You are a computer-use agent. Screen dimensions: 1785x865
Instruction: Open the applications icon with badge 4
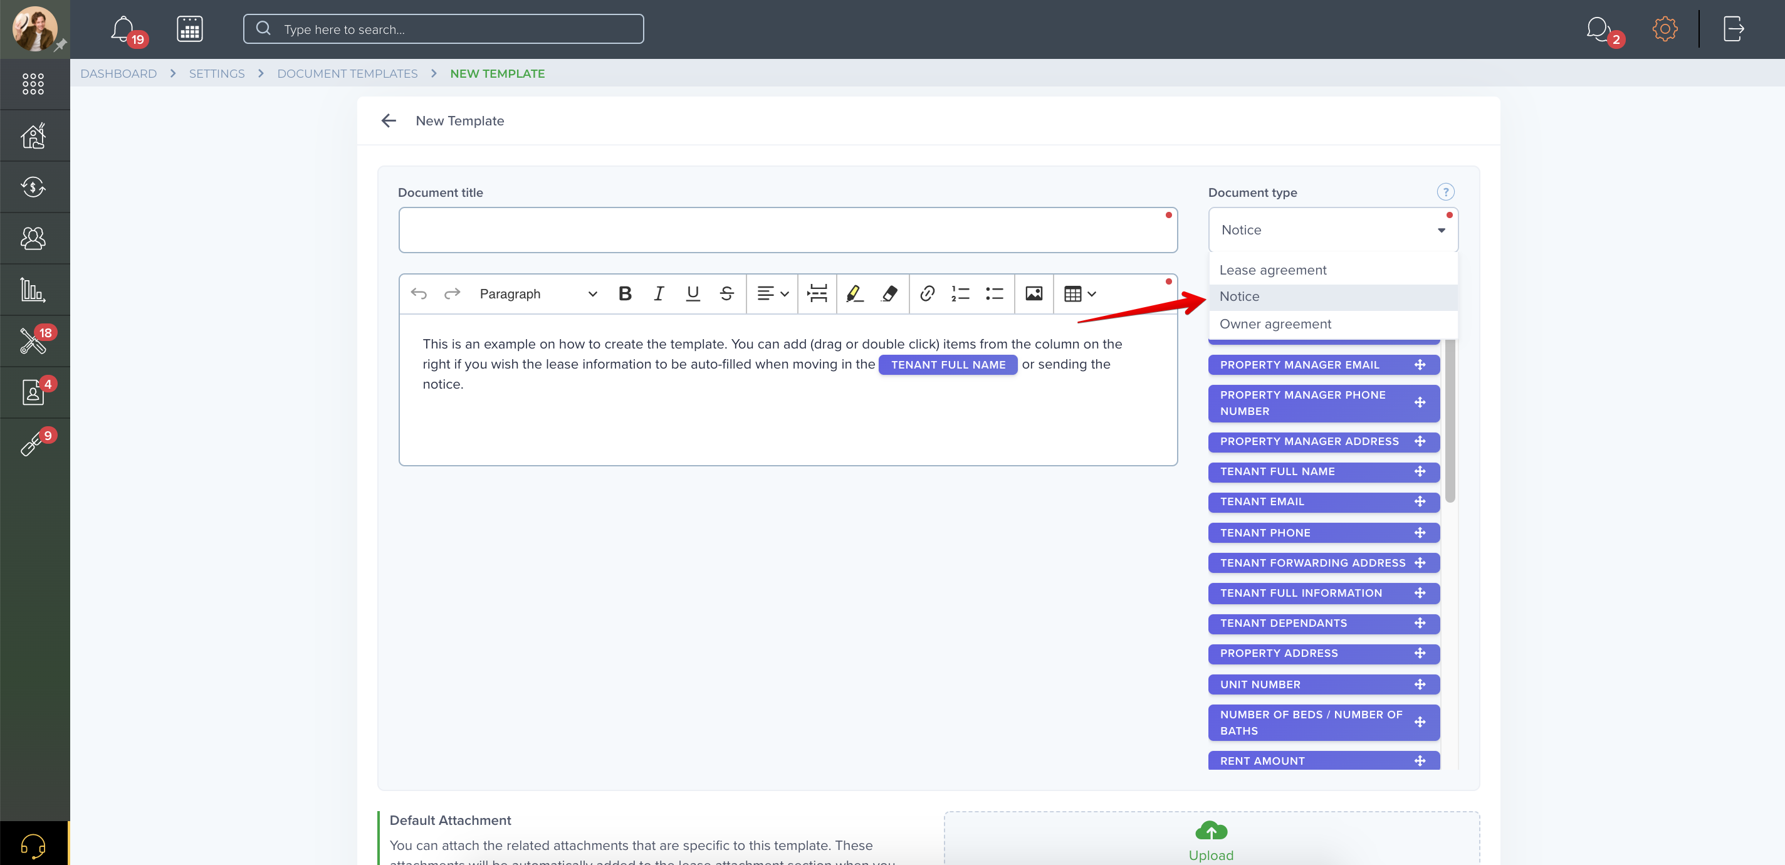click(33, 392)
